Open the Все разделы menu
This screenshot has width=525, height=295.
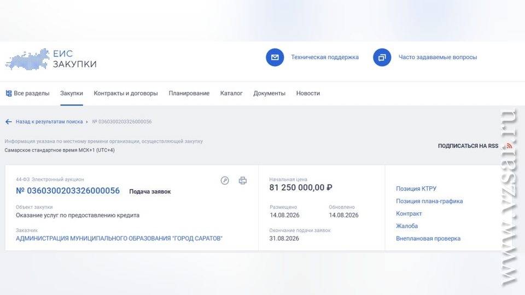tap(28, 93)
